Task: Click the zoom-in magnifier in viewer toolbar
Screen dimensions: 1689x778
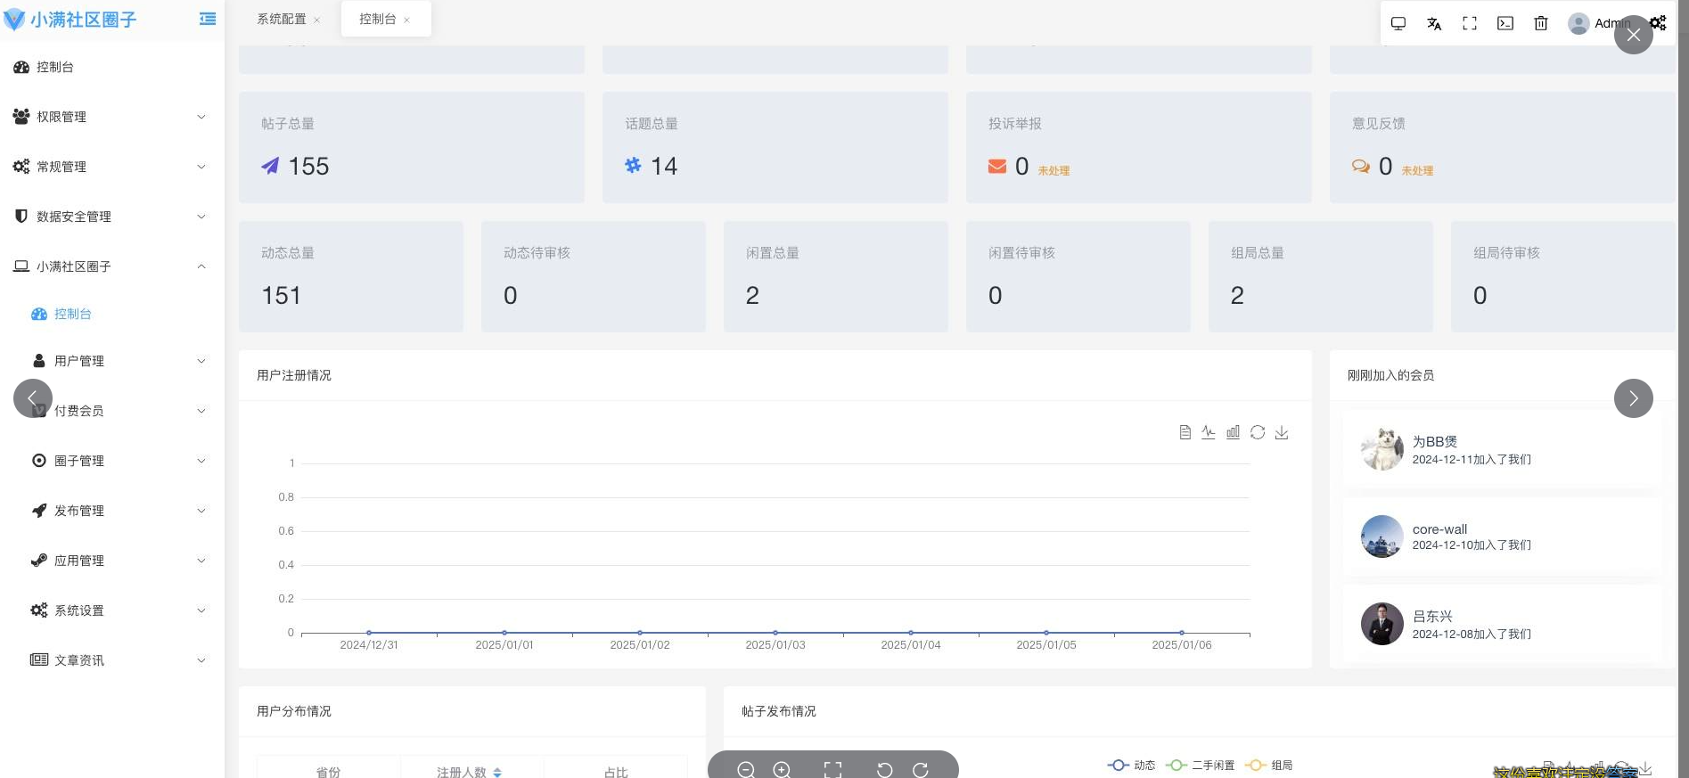Action: [x=782, y=770]
